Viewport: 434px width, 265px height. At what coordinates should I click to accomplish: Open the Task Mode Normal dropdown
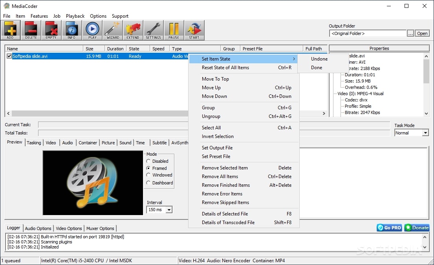click(425, 133)
